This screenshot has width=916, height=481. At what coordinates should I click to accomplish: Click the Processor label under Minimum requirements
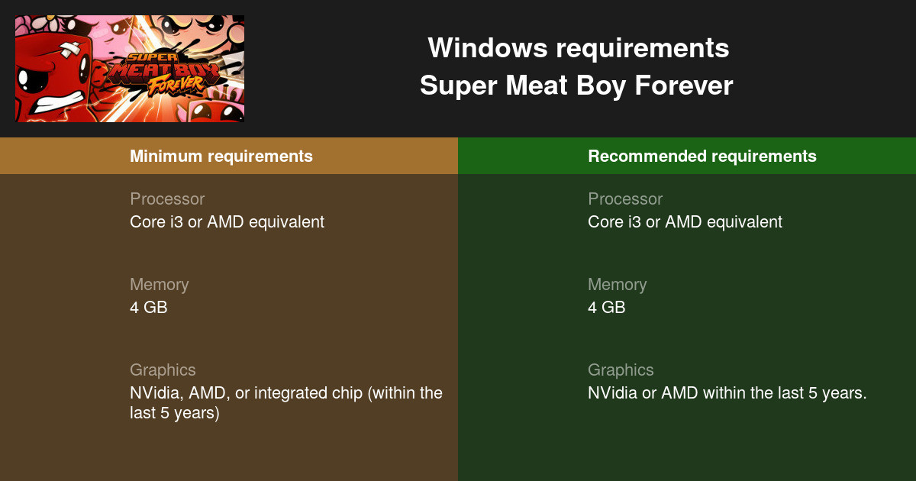167,199
